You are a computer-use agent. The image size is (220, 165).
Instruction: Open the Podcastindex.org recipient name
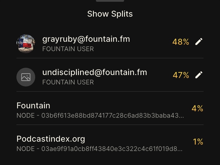51,139
